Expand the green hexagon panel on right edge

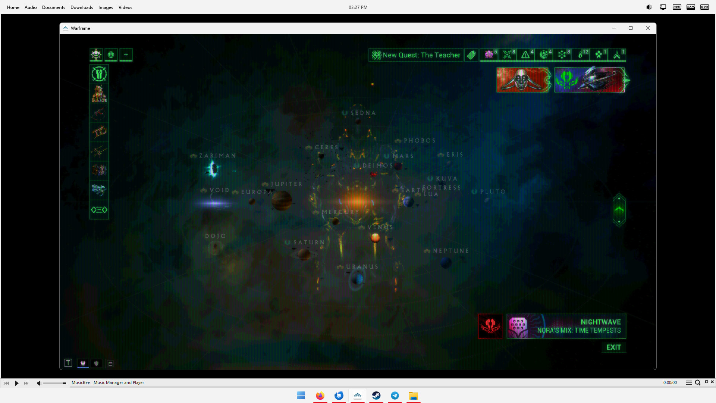pyautogui.click(x=619, y=210)
